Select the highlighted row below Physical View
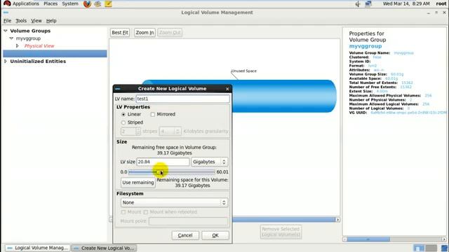 pyautogui.click(x=55, y=53)
